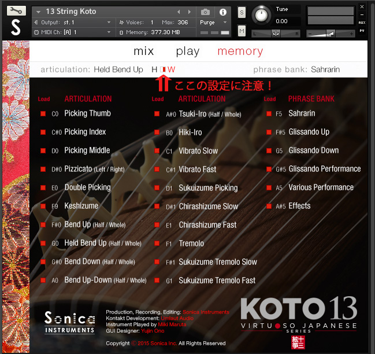Toggle load for Pizzicato articulation

coord(43,169)
